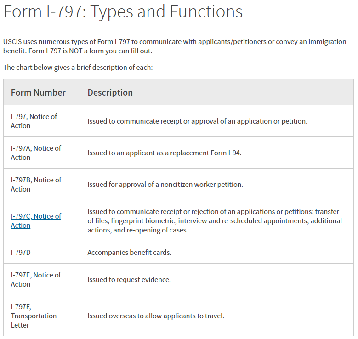This screenshot has height=339, width=358.
Task: Click the 'Issued to request evidence' description
Action: (x=129, y=279)
